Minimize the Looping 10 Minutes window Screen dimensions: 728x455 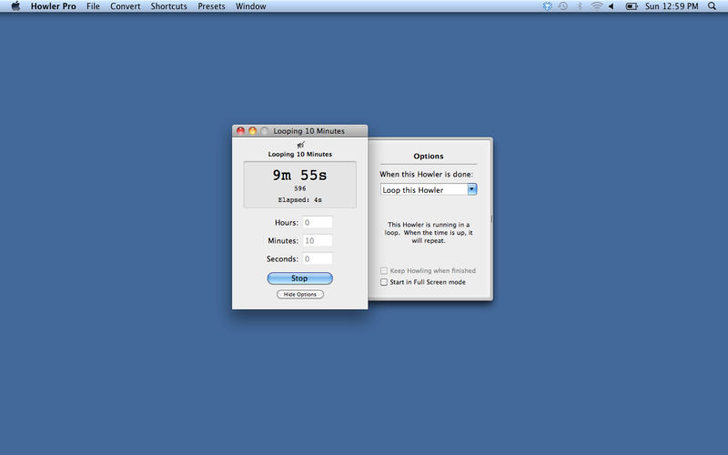pyautogui.click(x=253, y=131)
